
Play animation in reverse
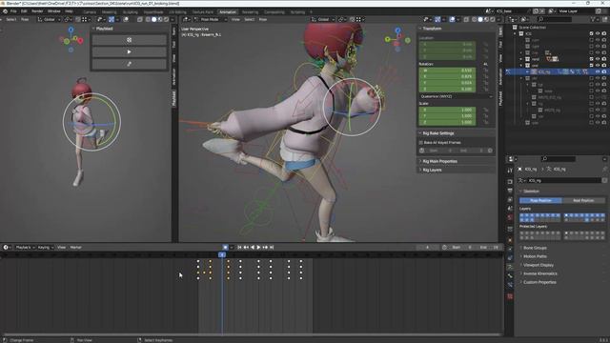click(253, 248)
